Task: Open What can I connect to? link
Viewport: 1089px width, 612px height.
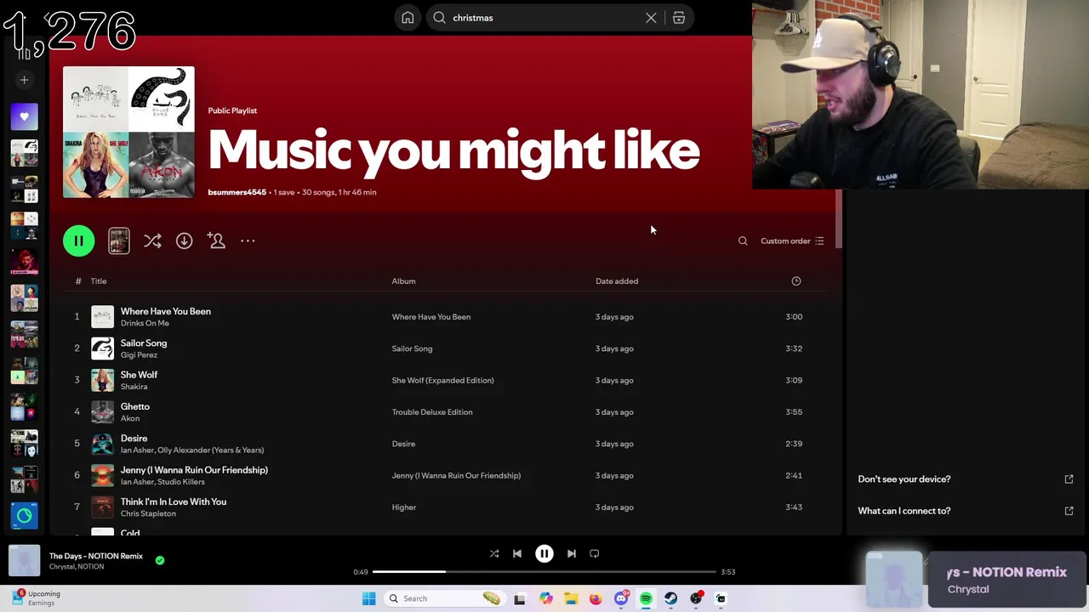Action: 904,511
